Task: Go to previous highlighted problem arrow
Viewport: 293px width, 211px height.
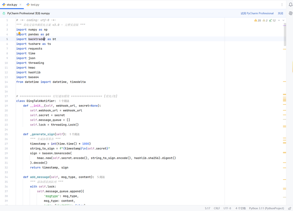Action: [279, 20]
